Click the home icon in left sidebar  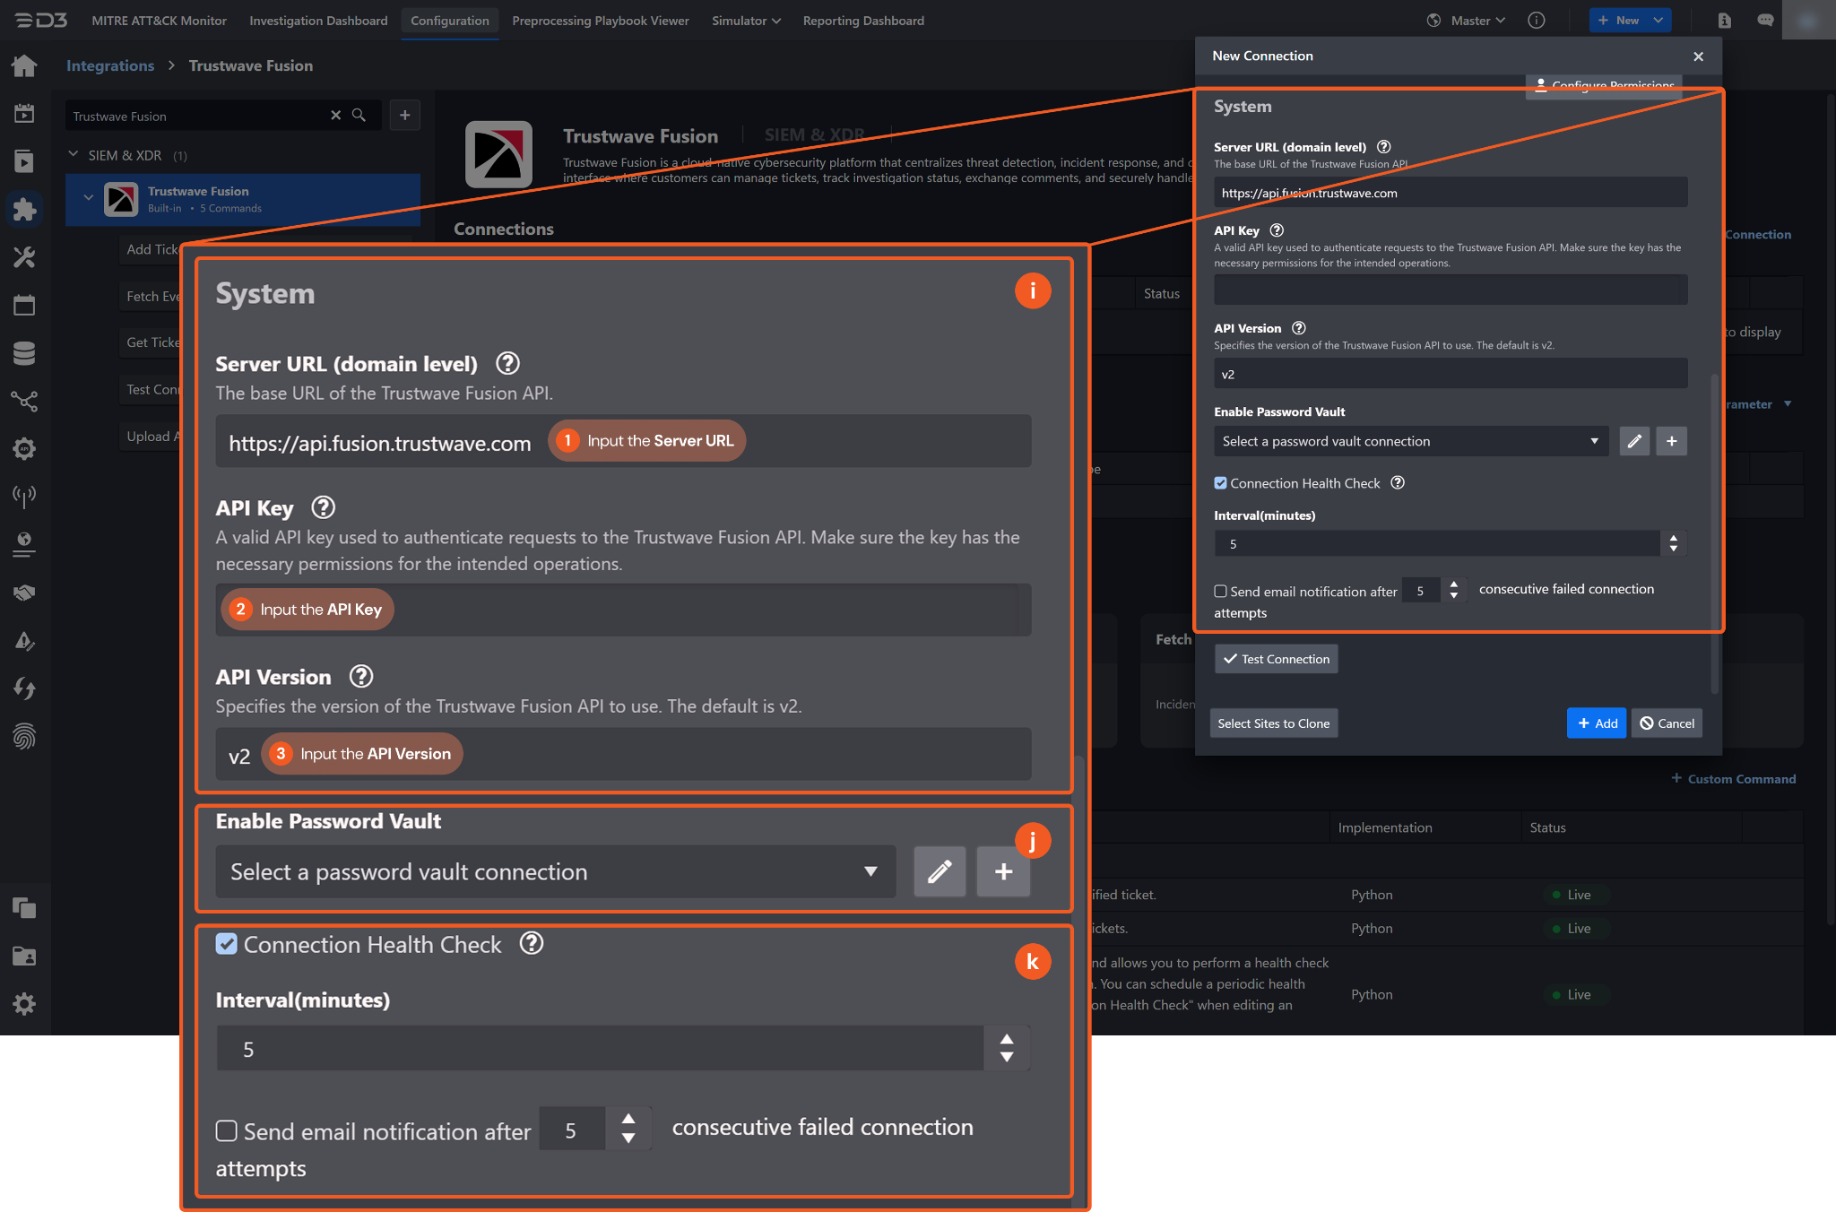click(x=24, y=65)
